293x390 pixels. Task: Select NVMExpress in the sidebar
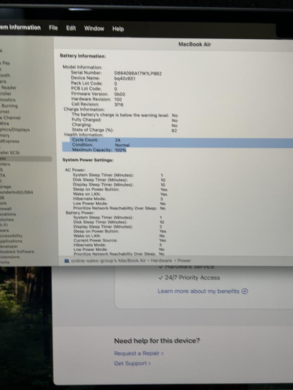[10, 141]
